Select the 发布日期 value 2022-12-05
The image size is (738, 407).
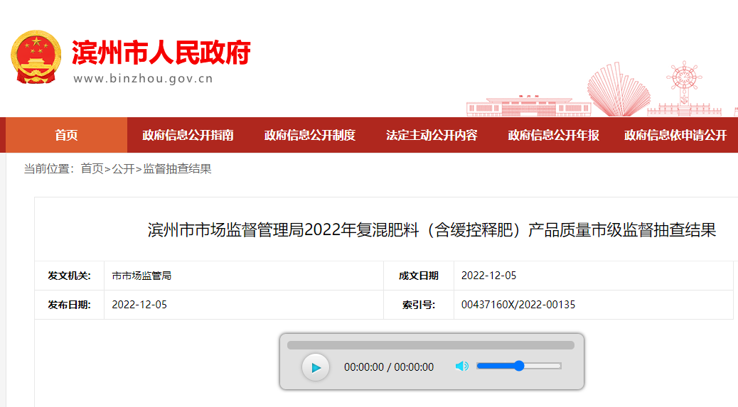[x=139, y=305]
